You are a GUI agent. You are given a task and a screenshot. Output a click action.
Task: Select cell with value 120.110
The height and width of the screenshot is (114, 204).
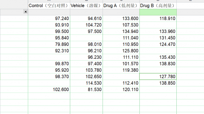121,90
